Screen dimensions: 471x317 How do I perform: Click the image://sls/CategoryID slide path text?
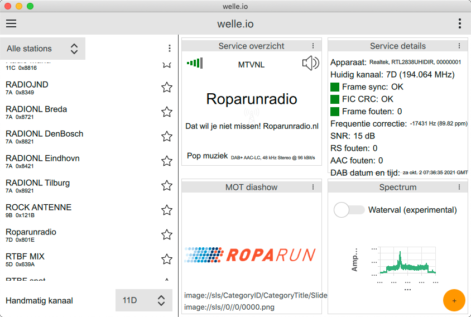256,295
